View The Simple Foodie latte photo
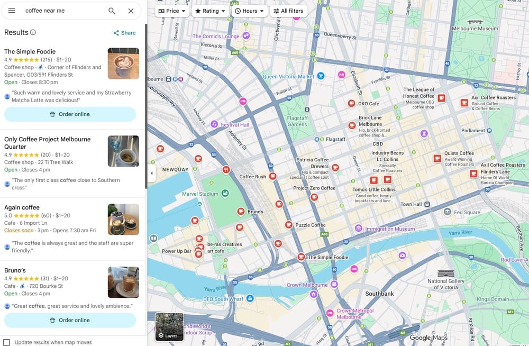 coord(123,63)
